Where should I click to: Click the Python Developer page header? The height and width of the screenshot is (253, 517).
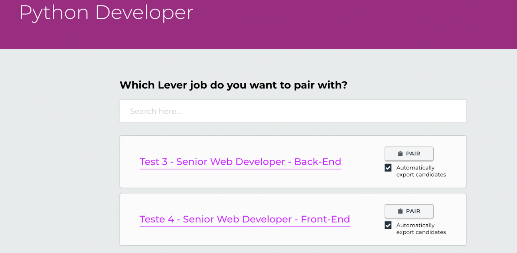106,13
